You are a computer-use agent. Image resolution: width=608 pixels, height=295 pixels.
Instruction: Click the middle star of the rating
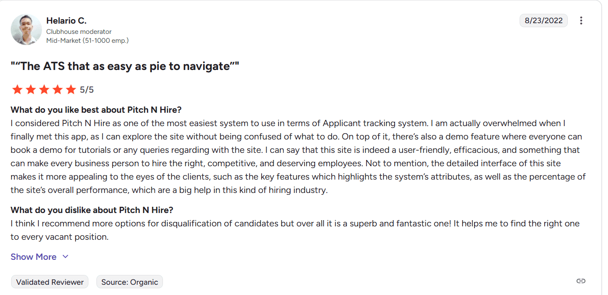click(x=44, y=89)
